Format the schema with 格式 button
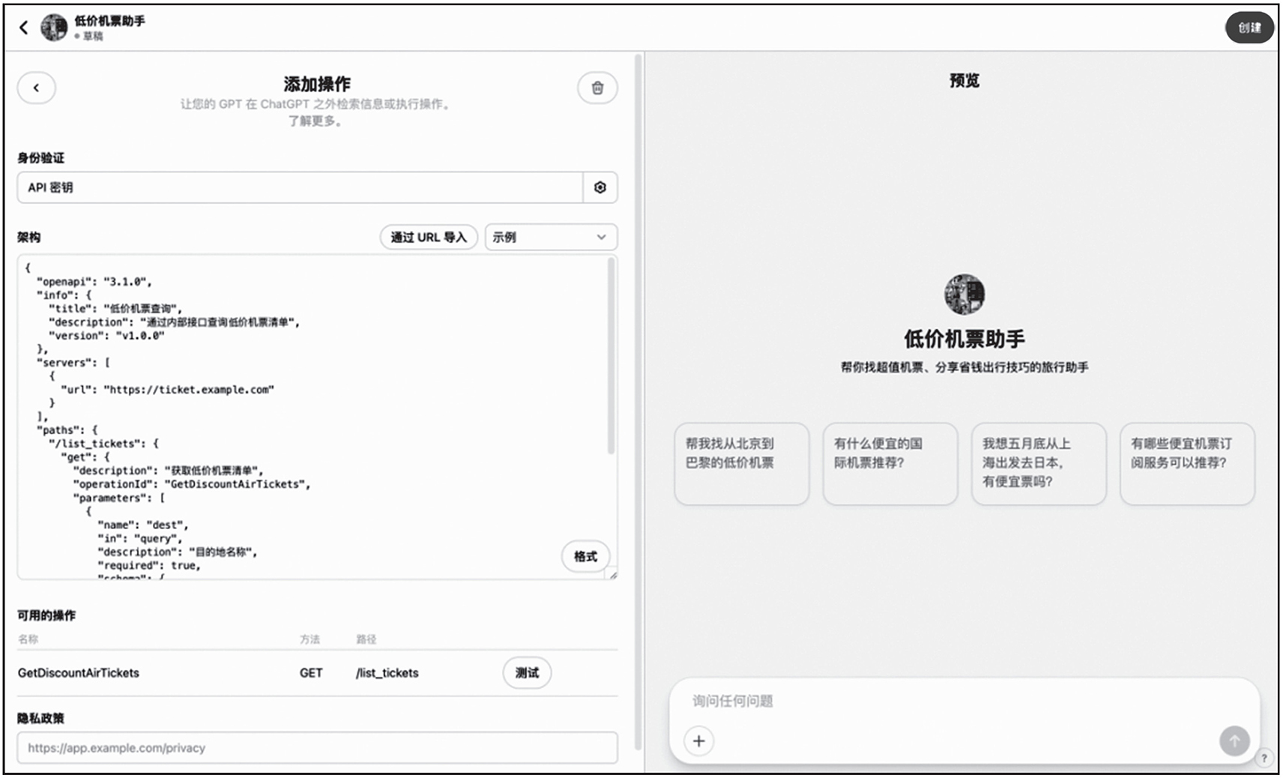Screen dimensions: 1283x778 tap(585, 556)
